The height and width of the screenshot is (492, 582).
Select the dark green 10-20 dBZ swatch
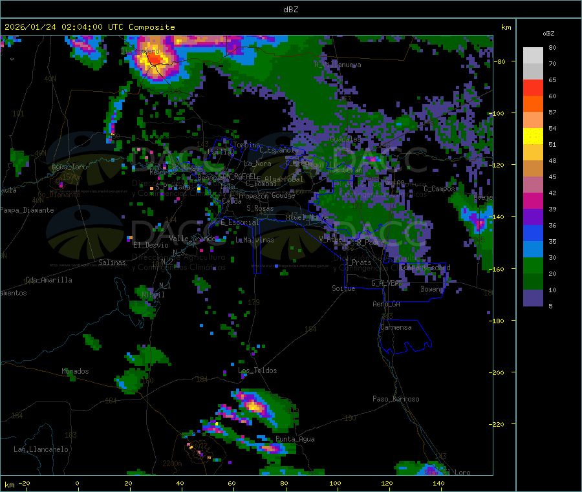(533, 282)
